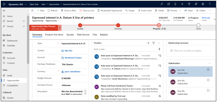Click the Timeline add plus icon
This screenshot has width=217, height=102.
pyautogui.click(x=148, y=43)
